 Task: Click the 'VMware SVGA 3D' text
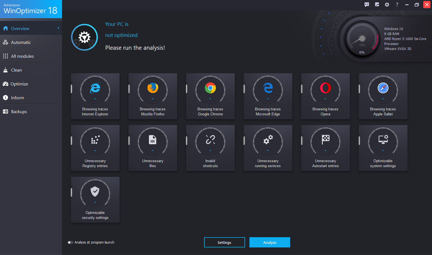398,49
